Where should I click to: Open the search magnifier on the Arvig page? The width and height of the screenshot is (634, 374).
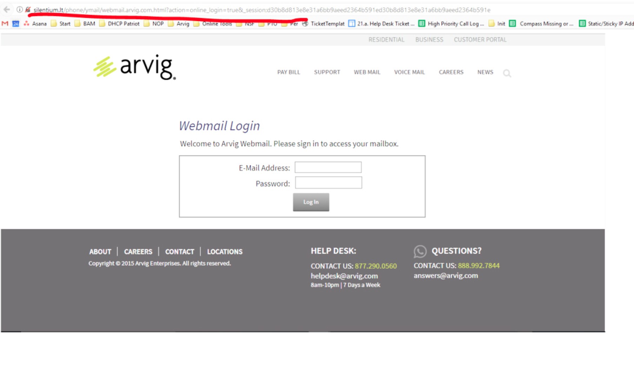pos(507,73)
